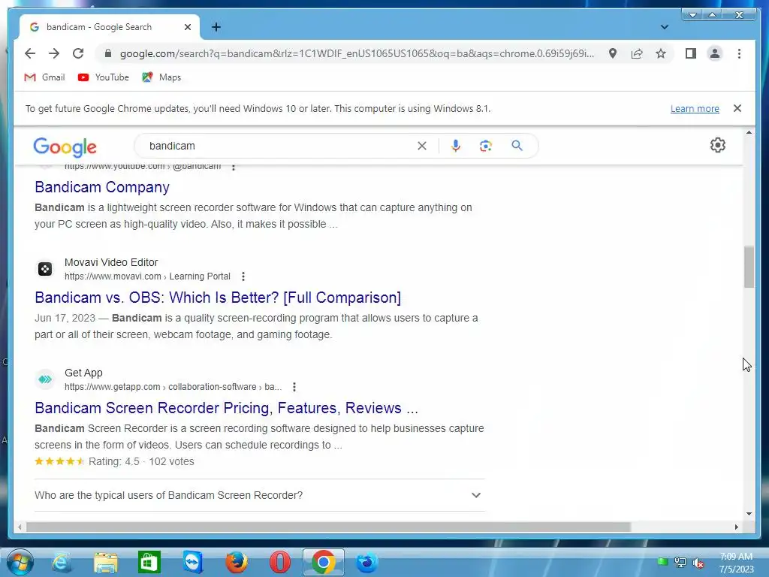
Task: Open Chrome's three-dot menu
Action: tap(739, 53)
